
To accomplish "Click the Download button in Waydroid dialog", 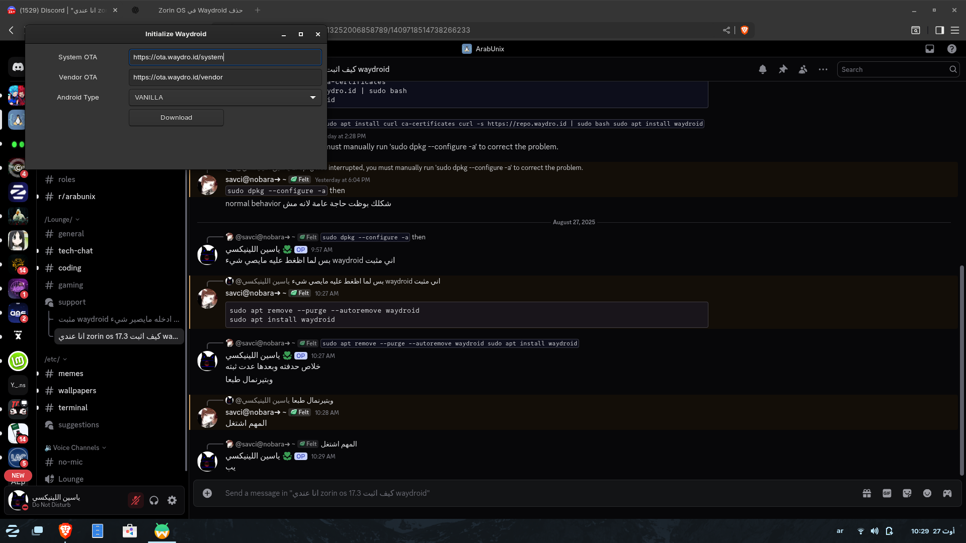I will (x=176, y=118).
